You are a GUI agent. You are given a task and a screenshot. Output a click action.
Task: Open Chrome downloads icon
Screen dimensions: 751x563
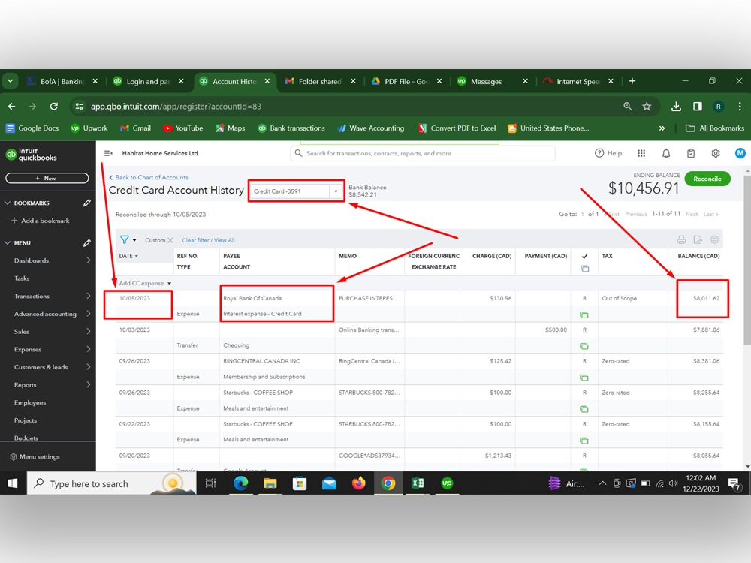click(676, 107)
